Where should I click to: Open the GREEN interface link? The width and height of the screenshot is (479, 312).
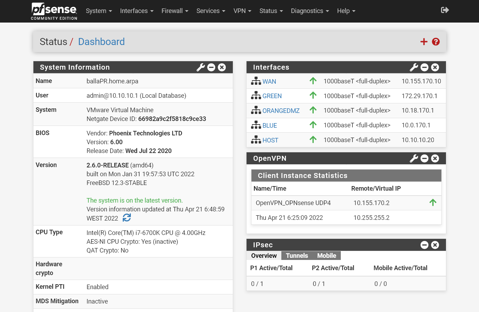tap(272, 96)
